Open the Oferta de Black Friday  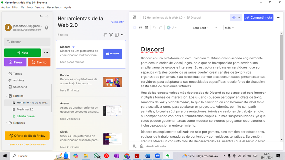click(27, 136)
